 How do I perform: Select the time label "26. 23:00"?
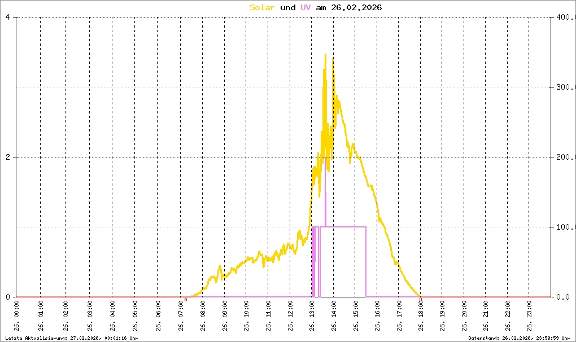529,316
